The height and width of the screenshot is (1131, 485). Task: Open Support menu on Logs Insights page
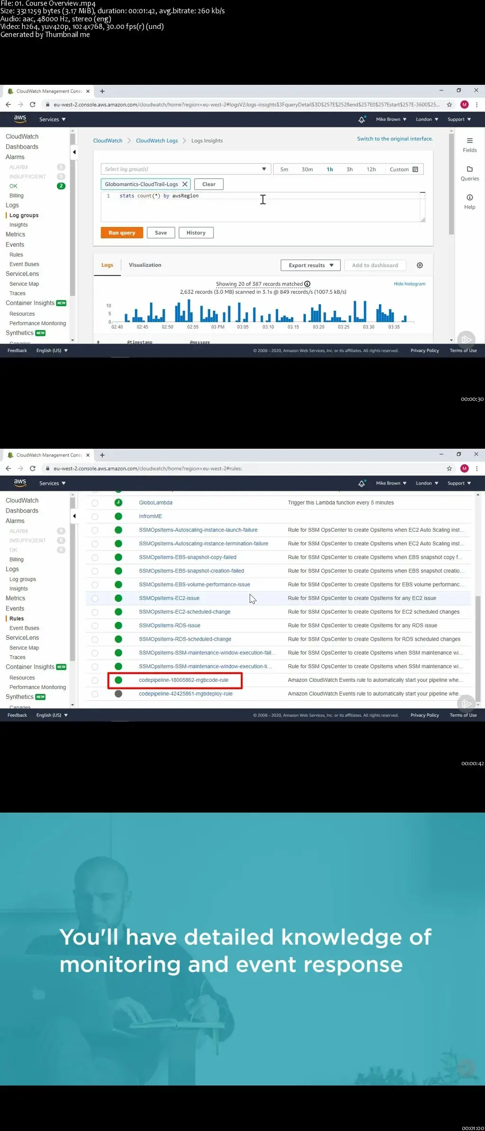(x=459, y=119)
